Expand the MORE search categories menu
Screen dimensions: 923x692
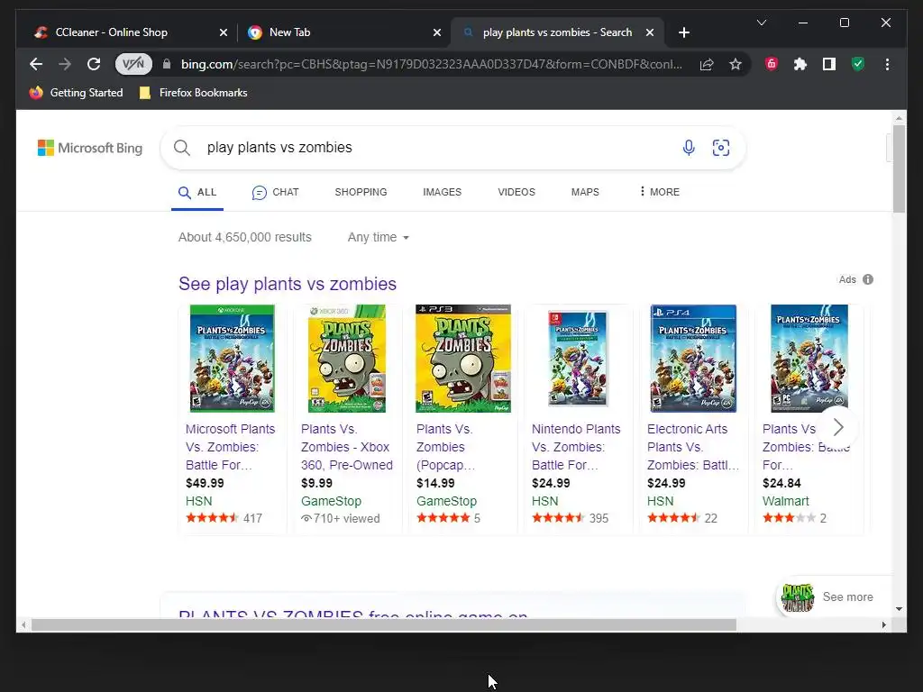[659, 193]
